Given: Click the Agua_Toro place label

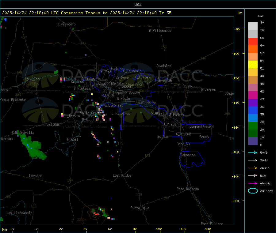Looking at the screenshot, I should (33, 79).
